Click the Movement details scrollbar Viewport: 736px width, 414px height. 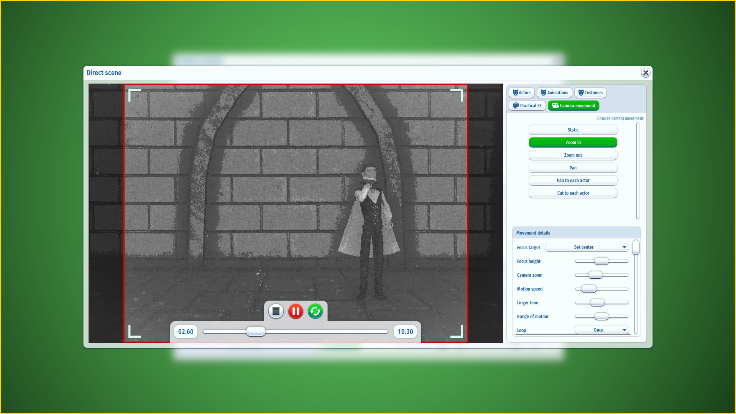click(636, 287)
